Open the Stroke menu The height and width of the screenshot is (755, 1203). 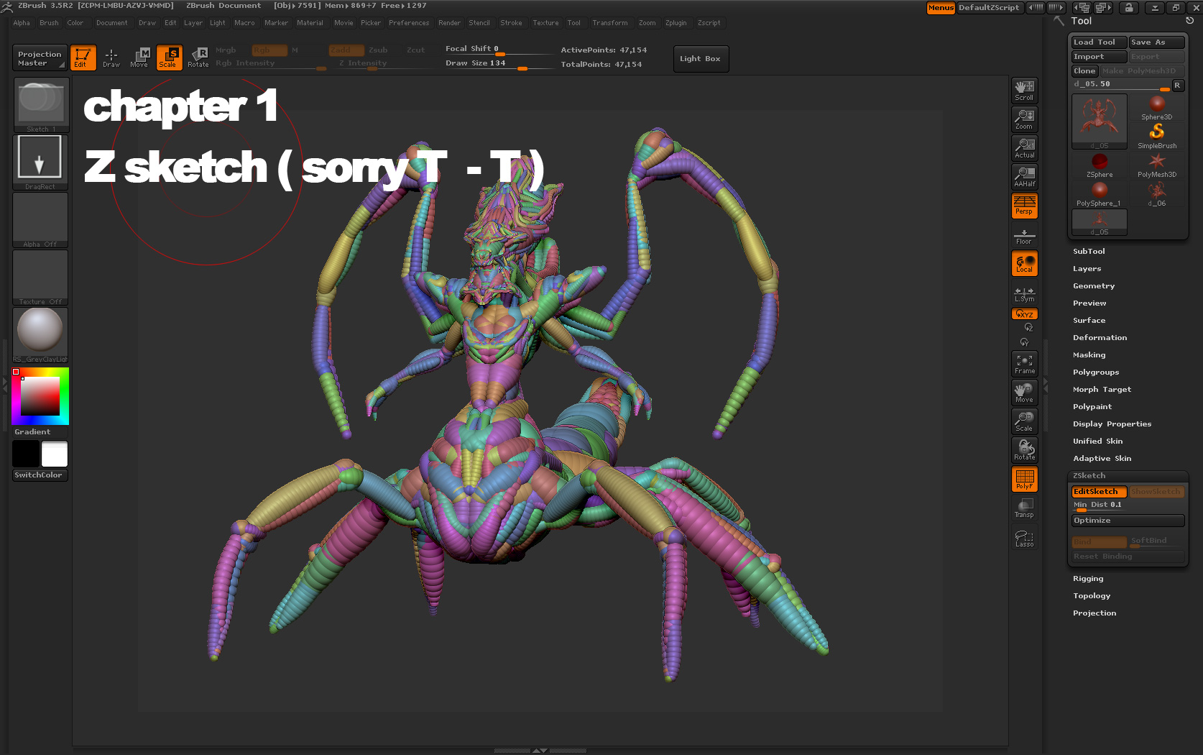[x=511, y=23]
